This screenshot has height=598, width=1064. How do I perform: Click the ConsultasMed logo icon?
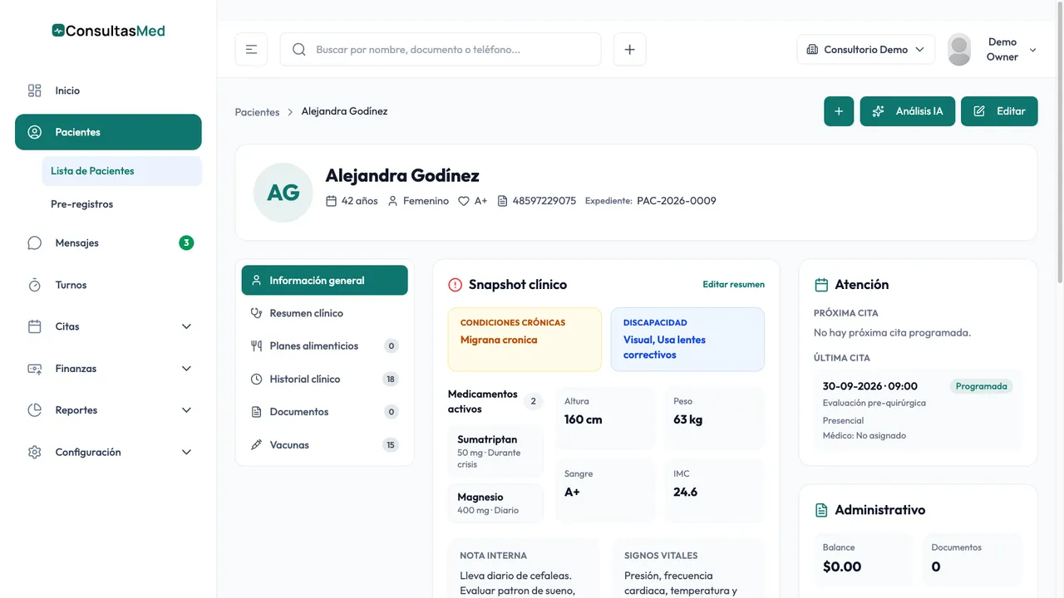click(58, 31)
